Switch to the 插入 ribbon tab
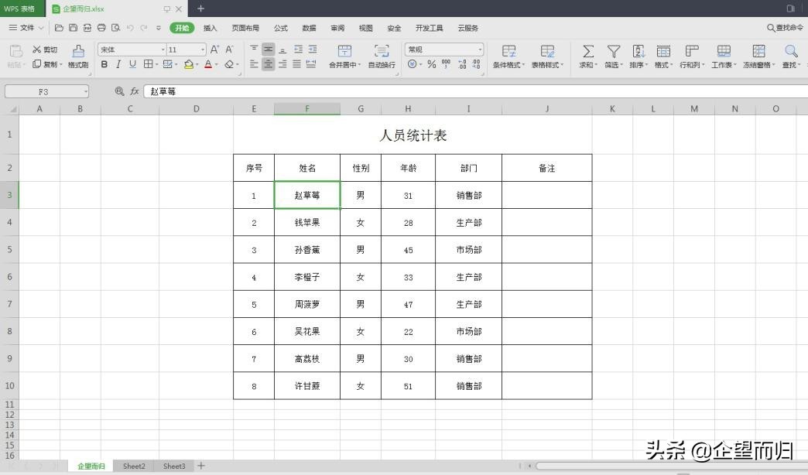 click(x=210, y=28)
